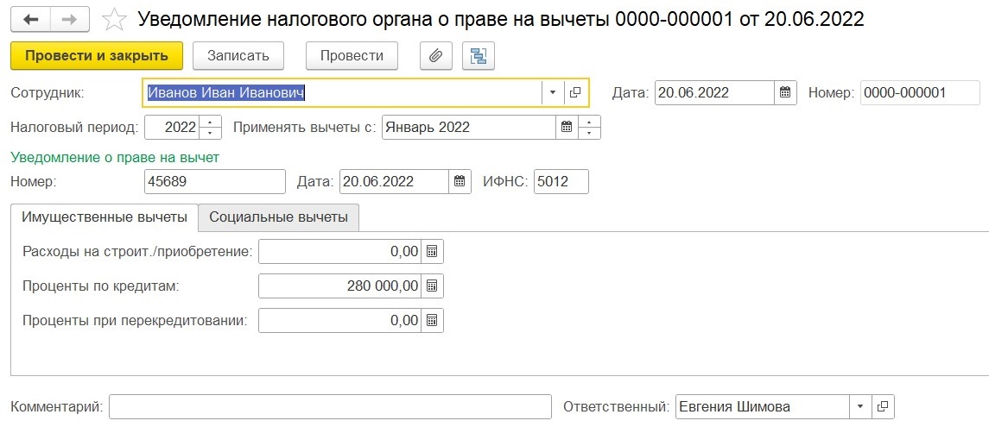Switch to the Социальные вычеты tab
The image size is (989, 427).
coord(279,217)
